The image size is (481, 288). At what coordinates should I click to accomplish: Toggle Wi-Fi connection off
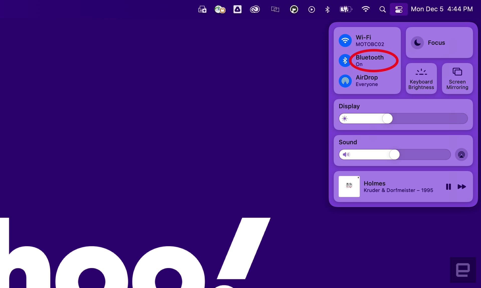tap(345, 40)
